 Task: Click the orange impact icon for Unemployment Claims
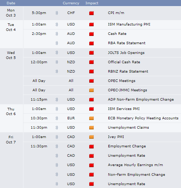[91, 128]
